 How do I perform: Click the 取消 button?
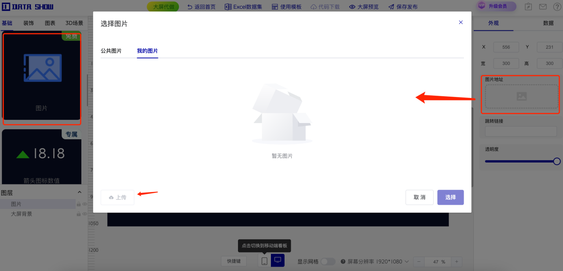(419, 197)
